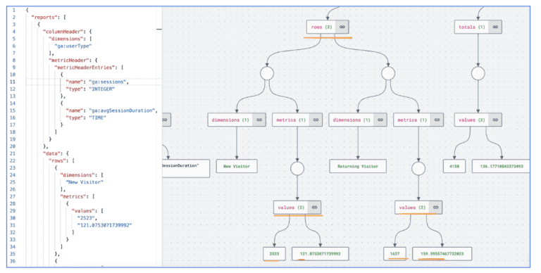This screenshot has width=541, height=273.
Task: Click the circle node directly under totals (1)
Action: pyautogui.click(x=478, y=73)
